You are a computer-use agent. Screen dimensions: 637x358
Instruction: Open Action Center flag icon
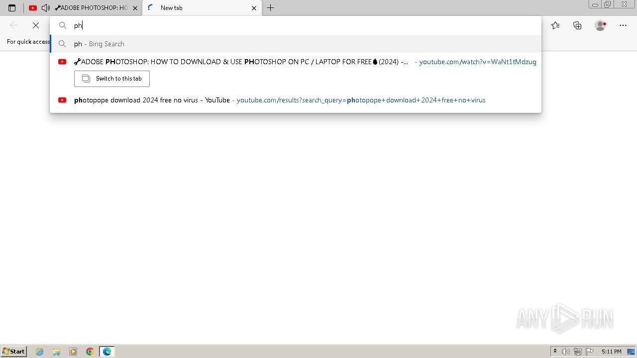tap(590, 352)
